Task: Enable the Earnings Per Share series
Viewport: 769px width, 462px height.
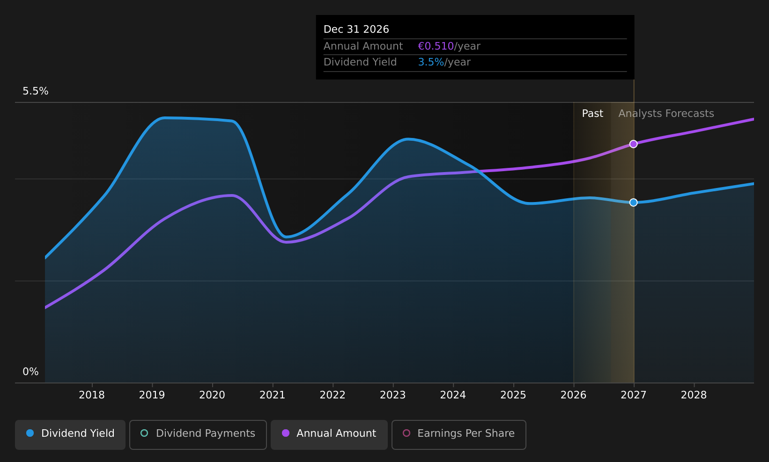Action: 459,434
